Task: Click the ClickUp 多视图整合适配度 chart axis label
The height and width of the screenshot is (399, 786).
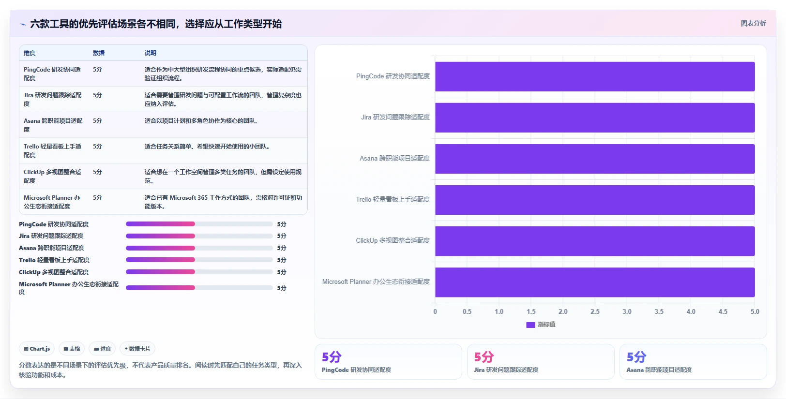Action: (x=393, y=241)
